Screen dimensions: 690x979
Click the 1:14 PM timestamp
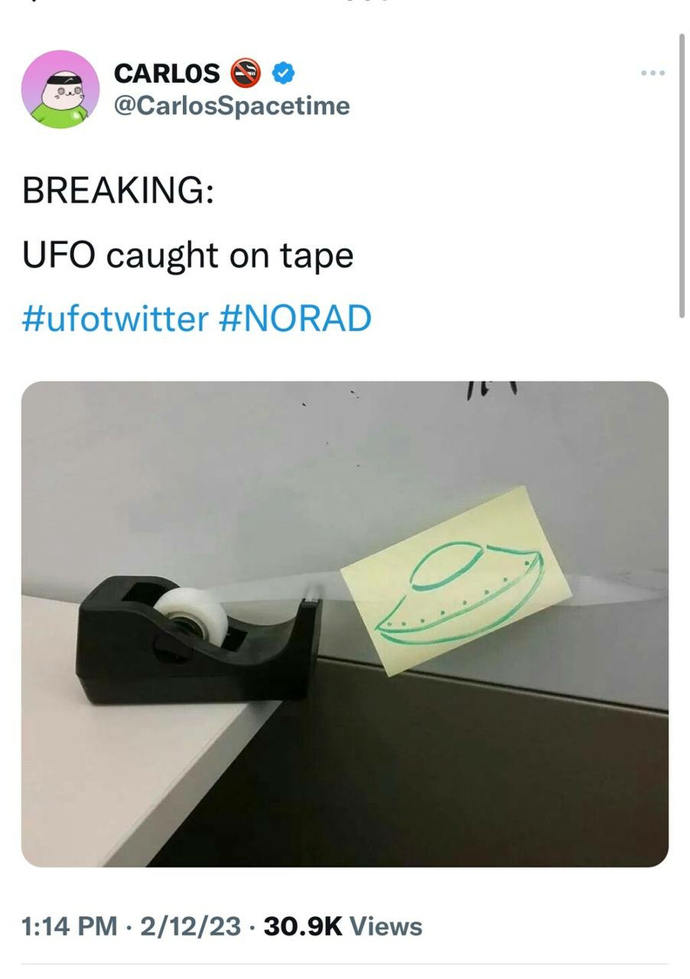69,926
